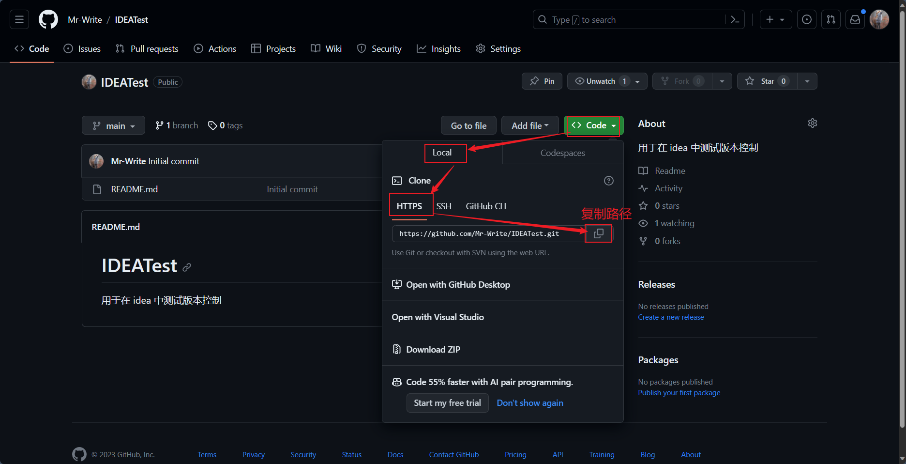The width and height of the screenshot is (906, 464).
Task: Select the GitHub CLI clone option
Action: pos(486,206)
